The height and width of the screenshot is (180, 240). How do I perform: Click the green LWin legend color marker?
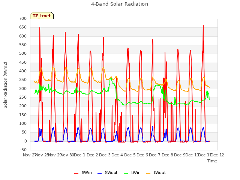[126, 173]
